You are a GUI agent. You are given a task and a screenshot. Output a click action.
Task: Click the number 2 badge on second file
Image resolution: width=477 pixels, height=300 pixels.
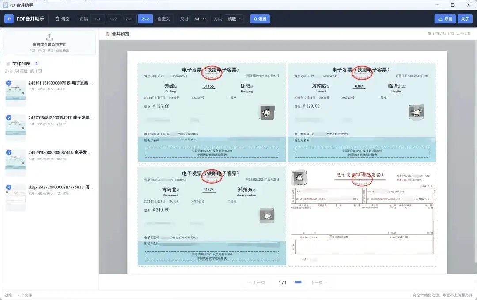point(9,118)
